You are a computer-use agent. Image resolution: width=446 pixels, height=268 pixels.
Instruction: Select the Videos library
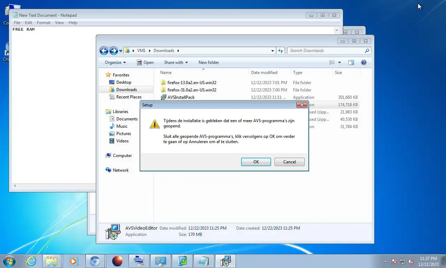click(122, 141)
